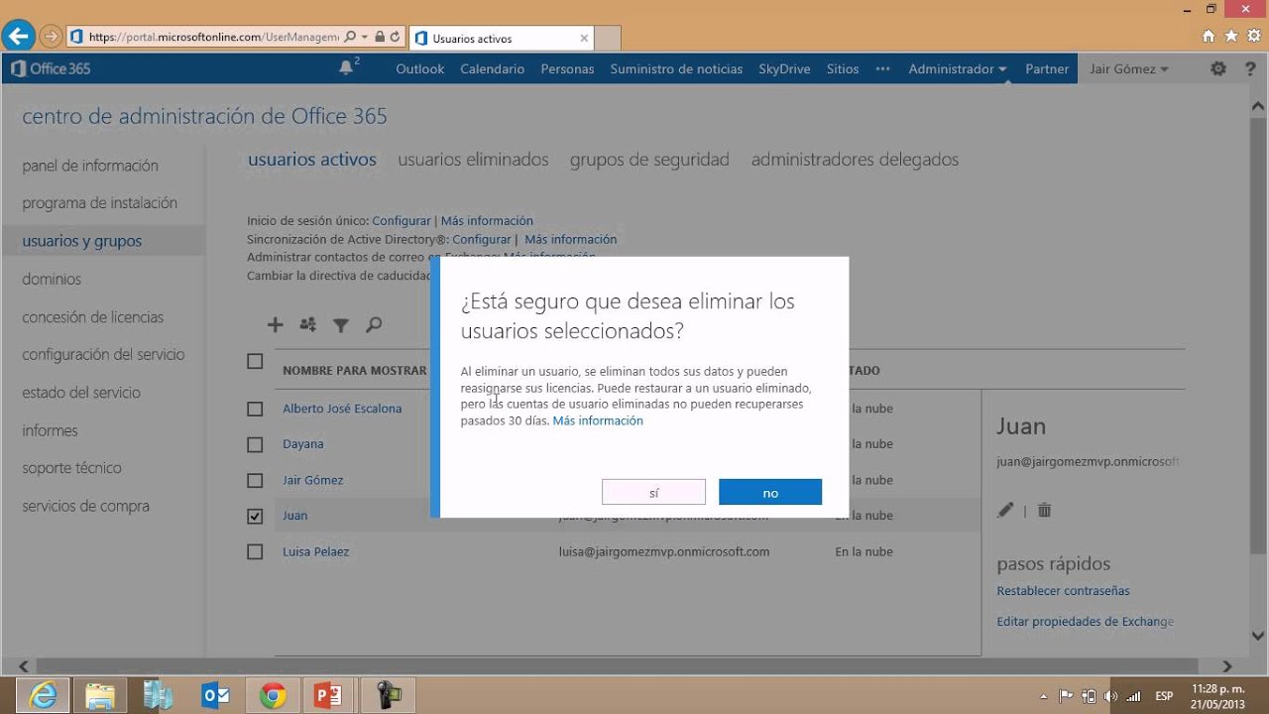Open Partner in top navigation
The image size is (1269, 714).
tap(1047, 68)
